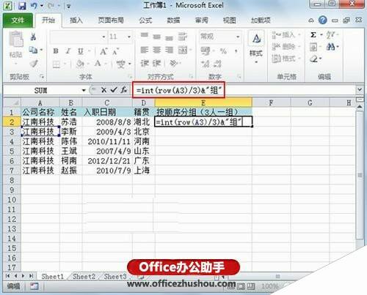Click the Increase Decimal icon
The image size is (367, 295).
pos(206,64)
